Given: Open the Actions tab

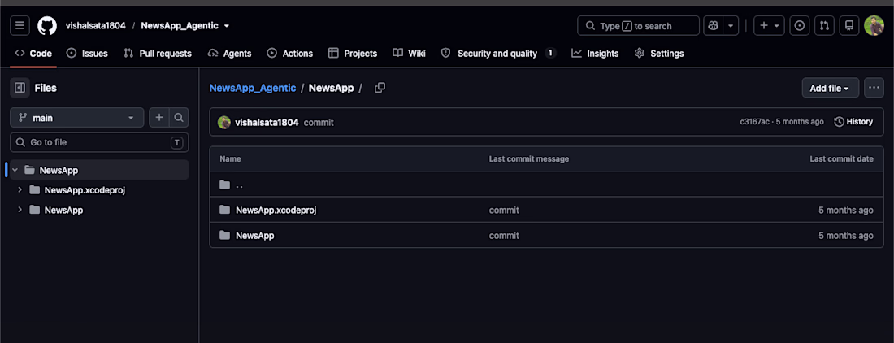Looking at the screenshot, I should [x=290, y=54].
